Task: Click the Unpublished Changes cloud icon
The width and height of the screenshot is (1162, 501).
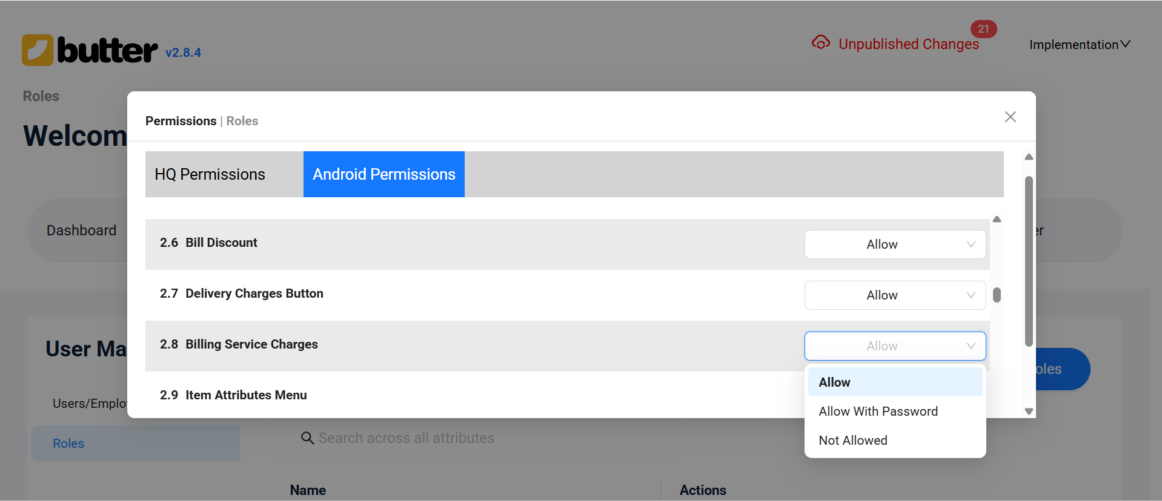Action: (821, 42)
